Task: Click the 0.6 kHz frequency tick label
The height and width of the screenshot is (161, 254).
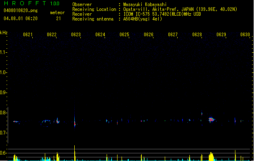Action: 3,153
